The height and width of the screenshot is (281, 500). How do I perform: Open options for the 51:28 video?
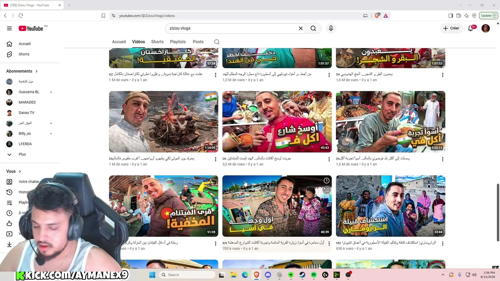[x=215, y=244]
